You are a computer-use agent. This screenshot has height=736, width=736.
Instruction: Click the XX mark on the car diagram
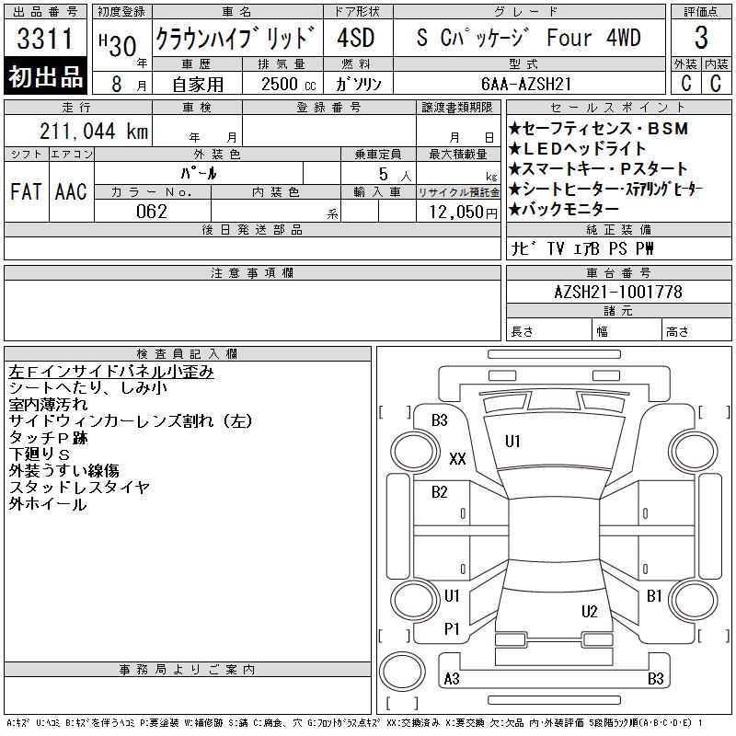(457, 458)
